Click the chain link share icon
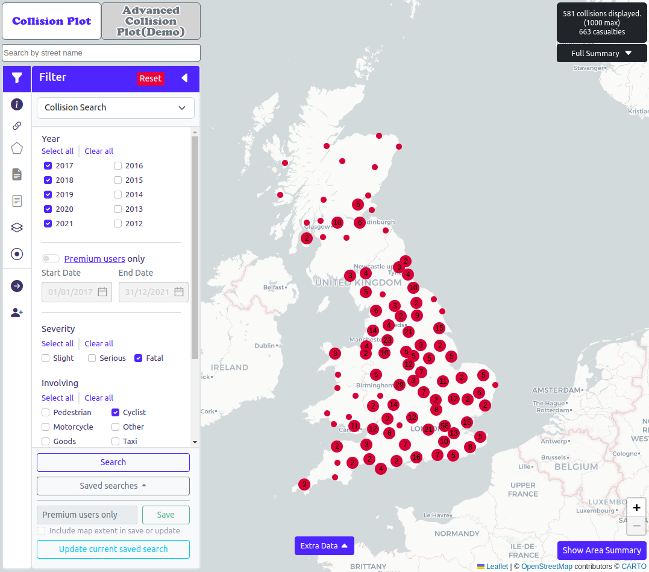Screen dimensions: 649x572 (x=17, y=126)
